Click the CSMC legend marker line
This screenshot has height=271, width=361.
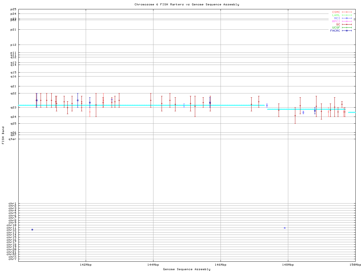(x=347, y=12)
